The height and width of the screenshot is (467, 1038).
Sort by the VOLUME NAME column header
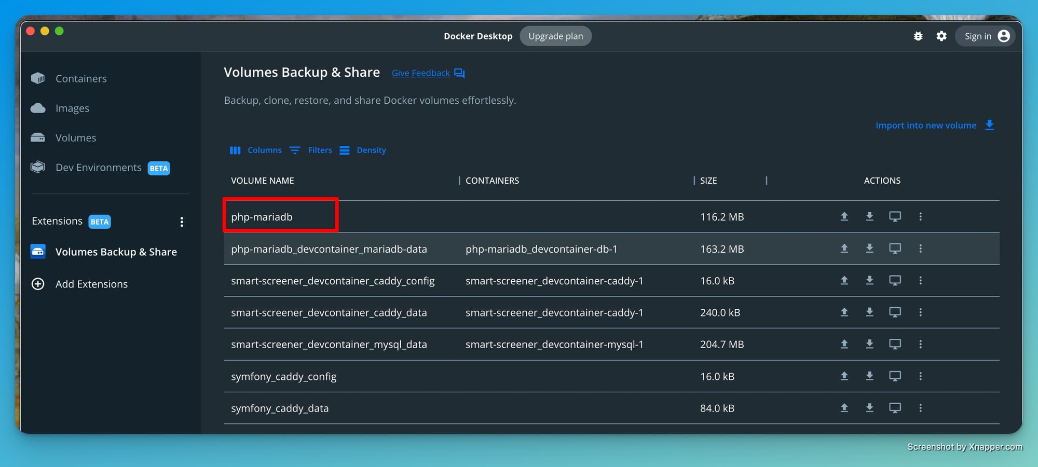[x=263, y=181]
